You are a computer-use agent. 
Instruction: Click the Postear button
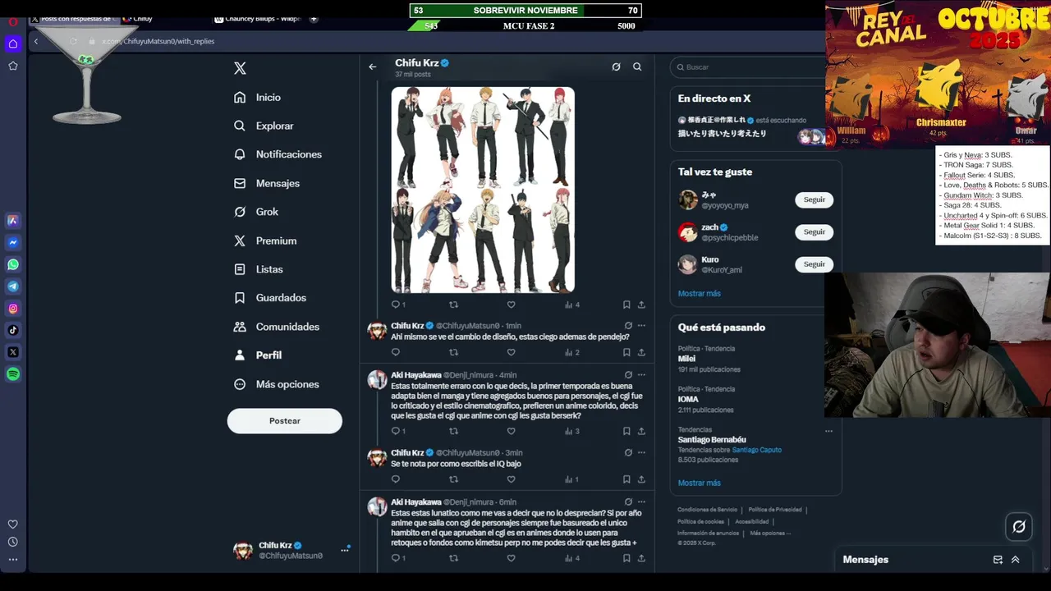(285, 421)
